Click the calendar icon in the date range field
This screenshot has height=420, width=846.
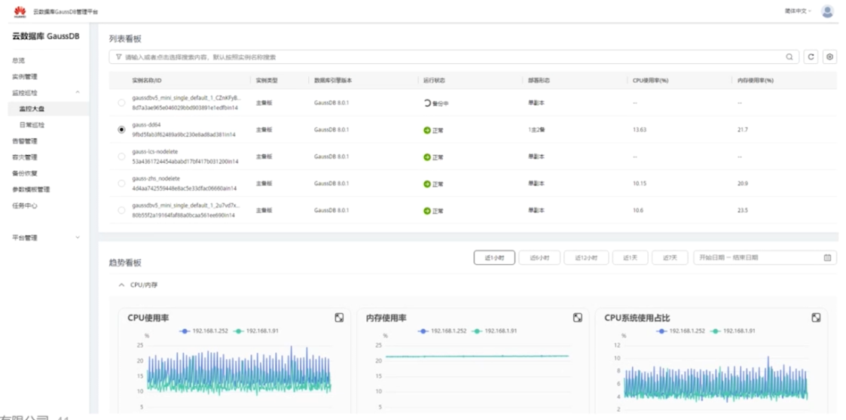click(x=828, y=257)
